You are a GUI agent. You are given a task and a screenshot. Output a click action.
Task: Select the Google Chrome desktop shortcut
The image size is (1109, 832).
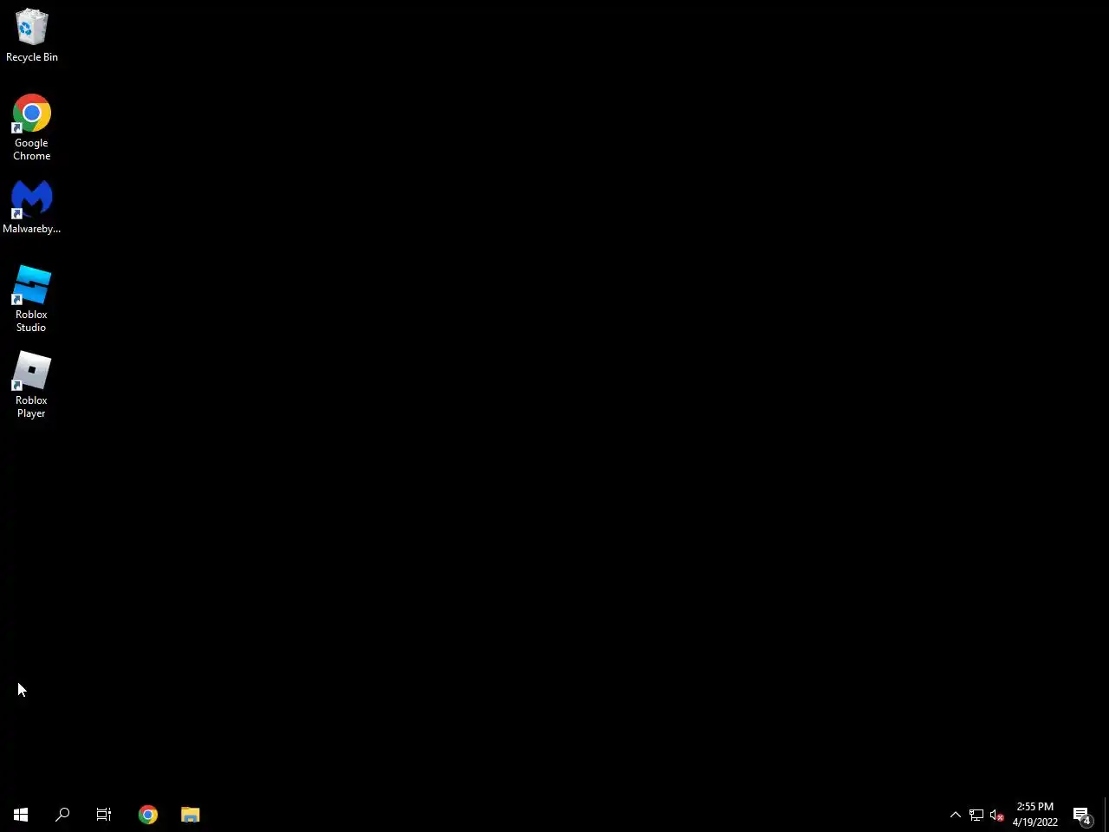[32, 127]
